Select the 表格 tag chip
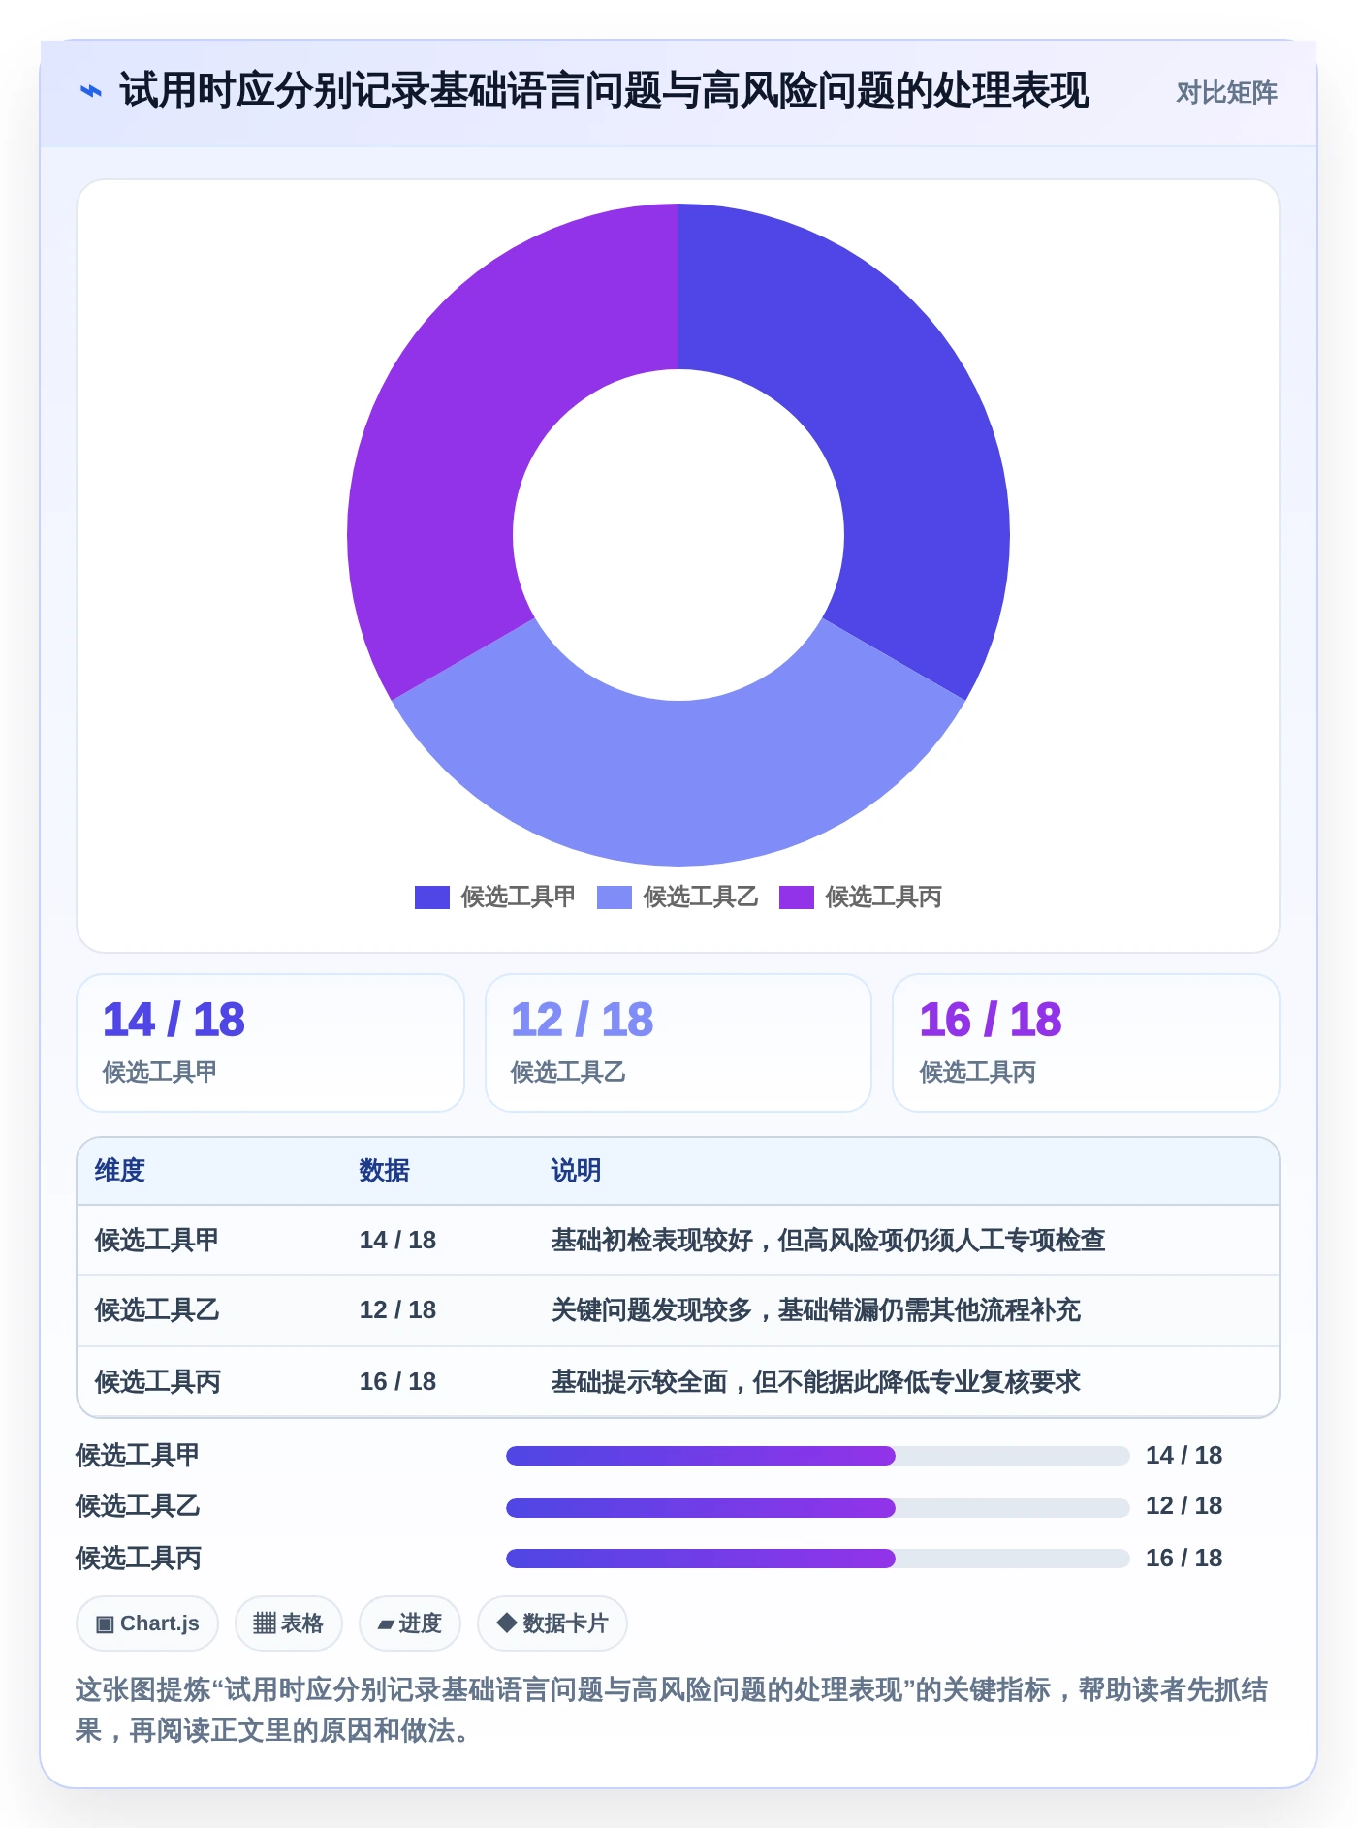Viewport: 1357px width, 1828px height. 289,1623
